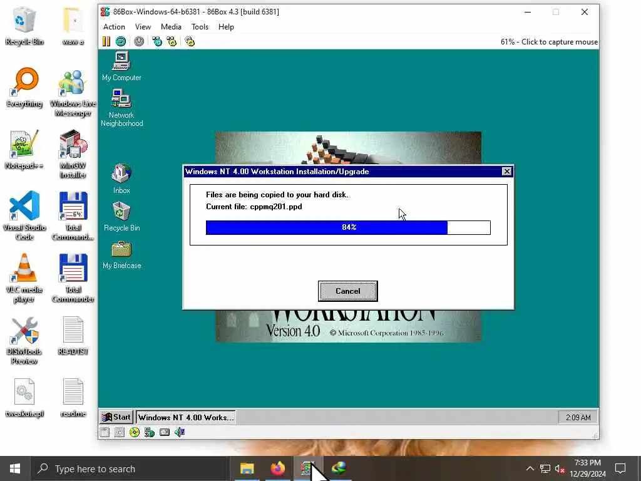The width and height of the screenshot is (641, 481).
Task: Select the READ1ST text file icon
Action: (73, 336)
